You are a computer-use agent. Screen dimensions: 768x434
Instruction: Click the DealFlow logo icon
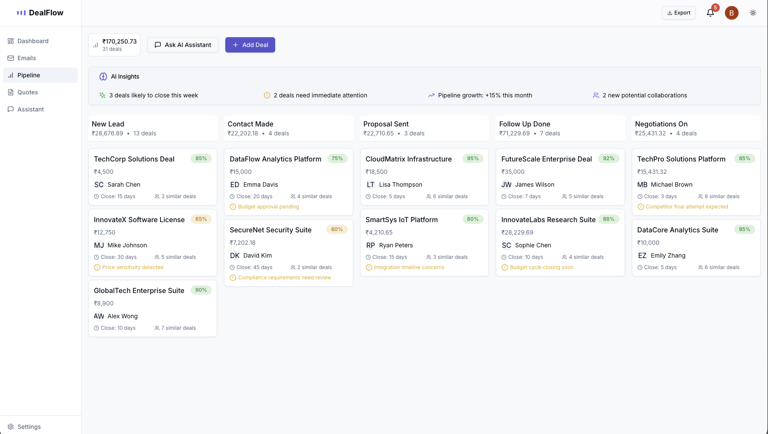tap(21, 13)
